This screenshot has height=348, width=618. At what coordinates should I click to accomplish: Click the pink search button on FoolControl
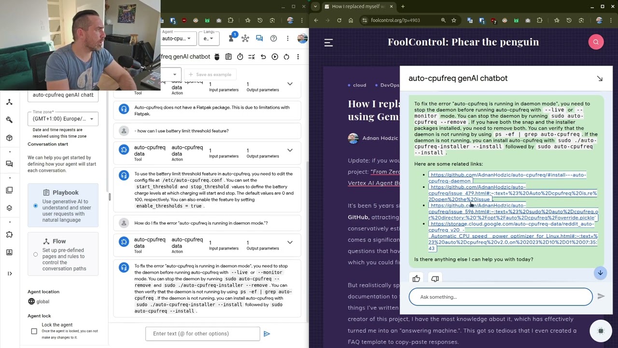tap(596, 42)
